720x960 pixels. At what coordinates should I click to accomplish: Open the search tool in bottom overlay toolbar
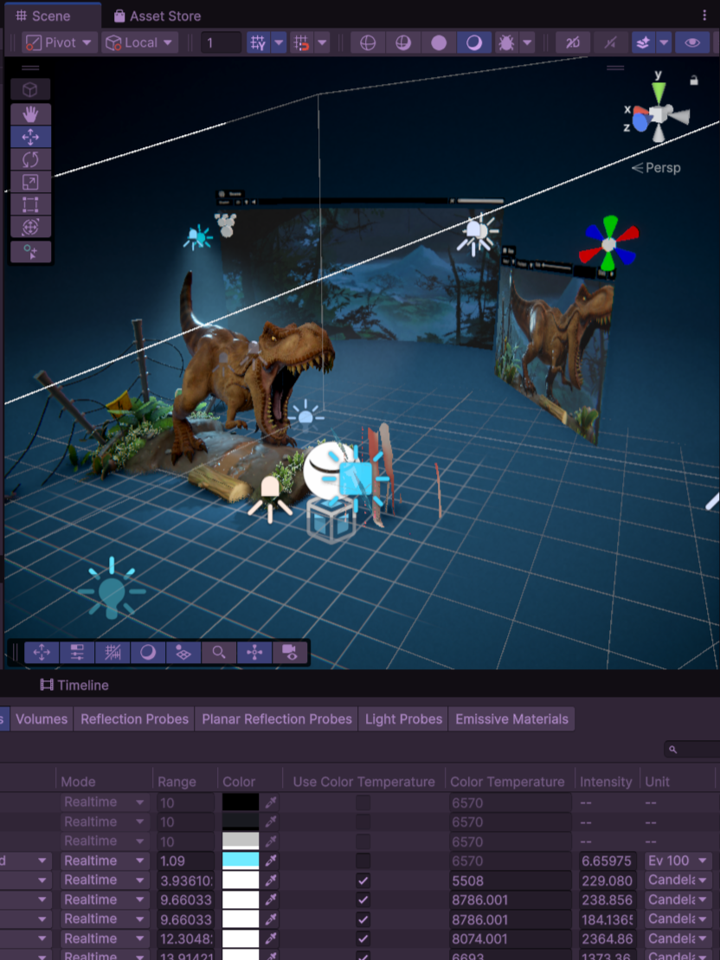pyautogui.click(x=219, y=652)
